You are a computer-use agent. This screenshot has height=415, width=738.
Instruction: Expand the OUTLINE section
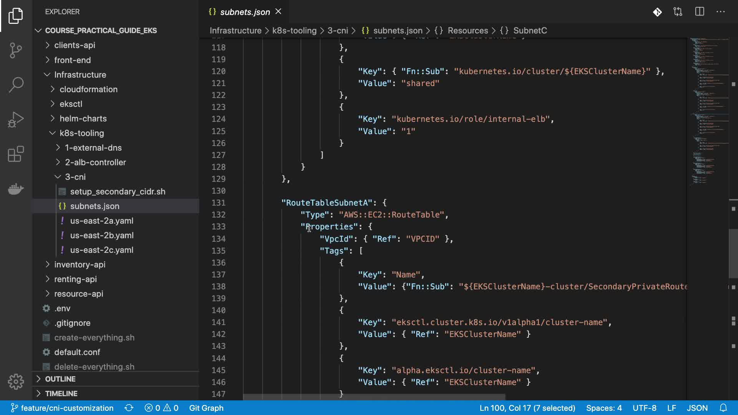[60, 379]
